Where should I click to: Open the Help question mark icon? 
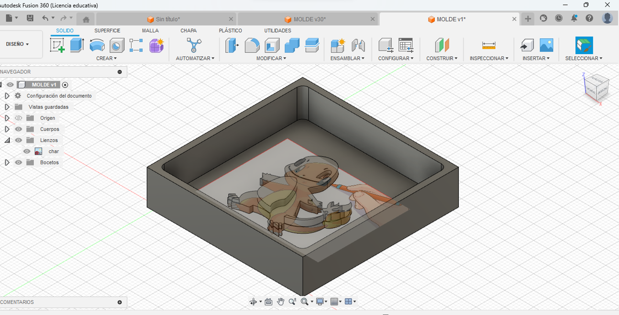click(x=589, y=18)
